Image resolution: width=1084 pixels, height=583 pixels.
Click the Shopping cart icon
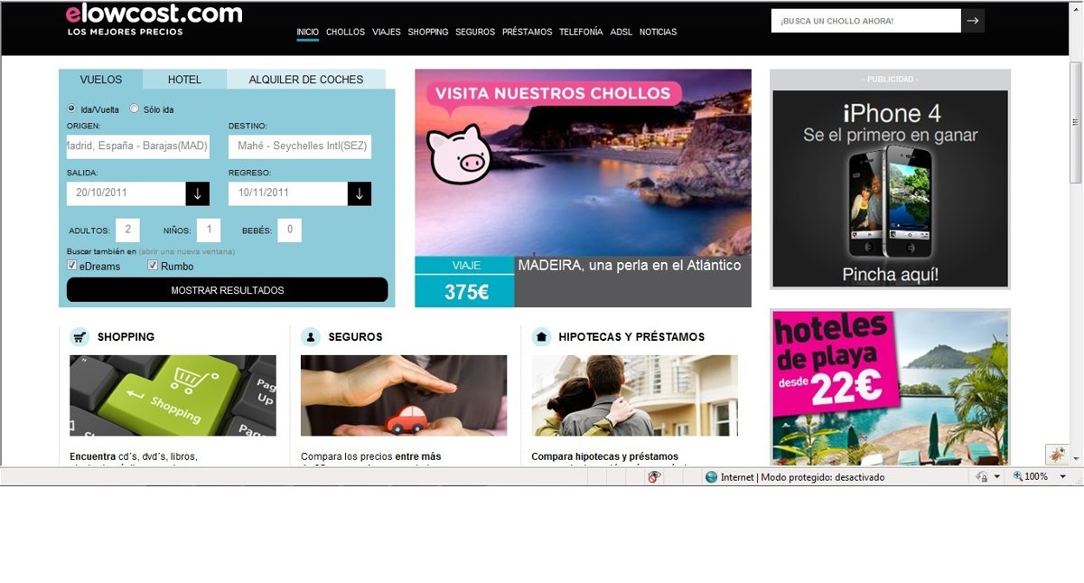(x=80, y=337)
